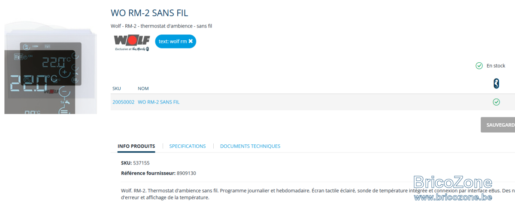
Task: Open the www.bricozone.be link
Action: [x=453, y=197]
